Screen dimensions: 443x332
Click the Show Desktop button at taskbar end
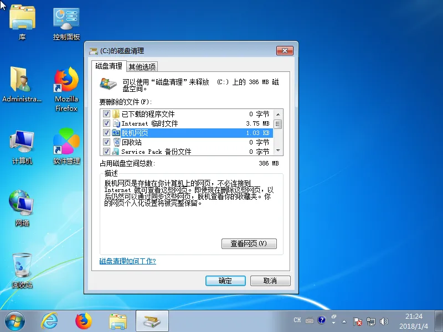(x=439, y=321)
